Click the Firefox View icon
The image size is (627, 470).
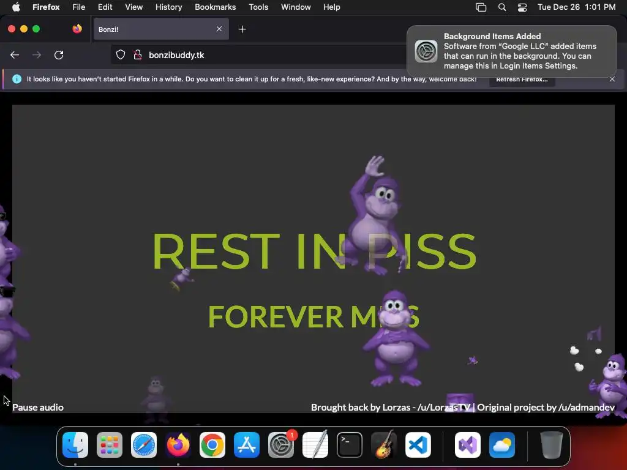coord(77,29)
